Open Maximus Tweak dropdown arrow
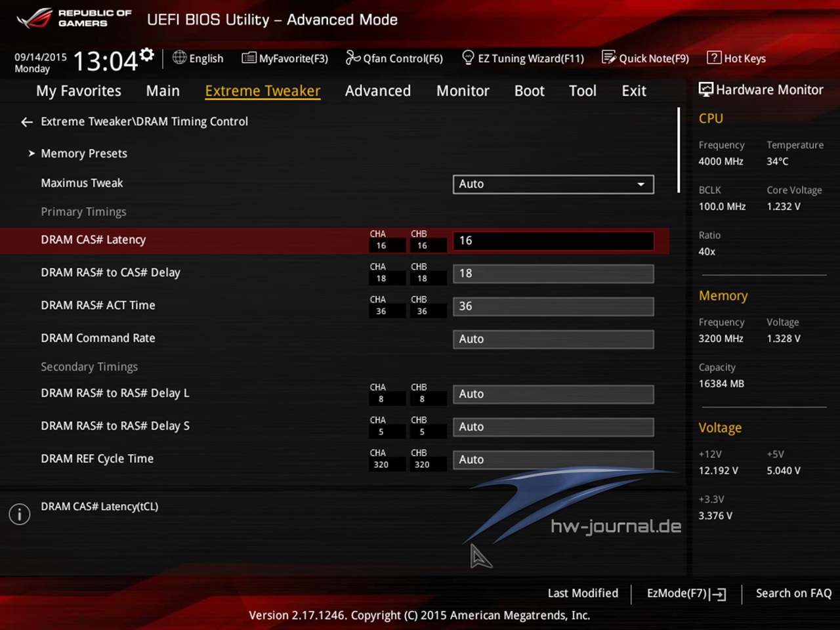Image resolution: width=840 pixels, height=630 pixels. [x=640, y=184]
